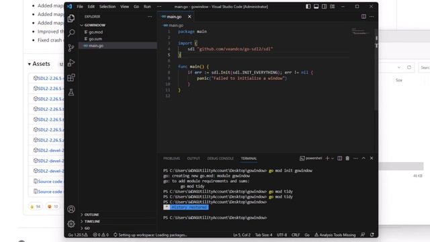
Task: Maximize the panel with up chevron
Action: [363, 159]
